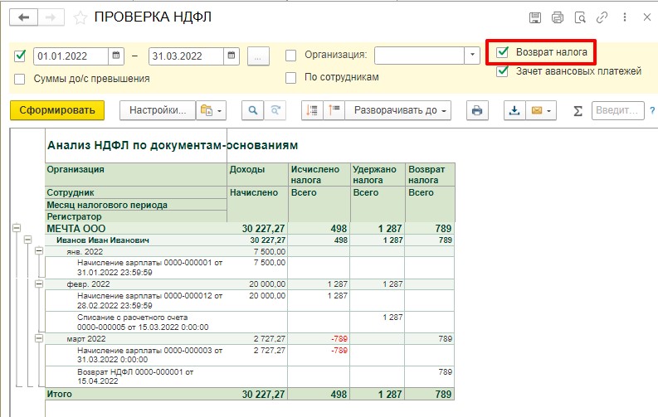Collapse all groups icon in toolbar
Screen dimensions: 658x417
[312, 110]
